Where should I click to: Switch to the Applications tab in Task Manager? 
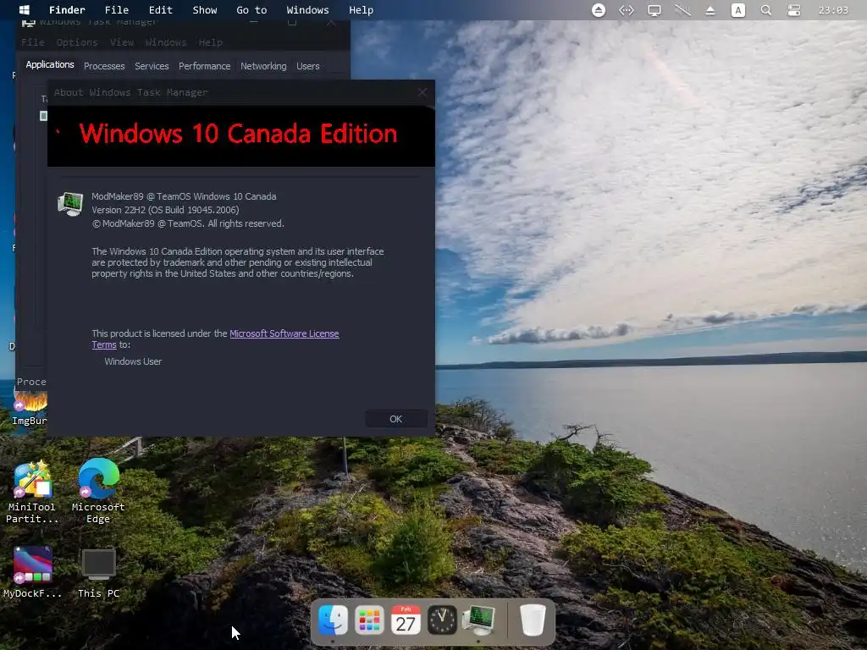pos(50,64)
